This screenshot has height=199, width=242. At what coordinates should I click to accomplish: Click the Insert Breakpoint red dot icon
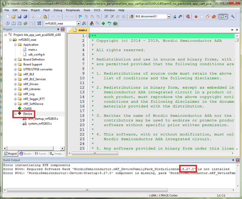tap(196, 17)
